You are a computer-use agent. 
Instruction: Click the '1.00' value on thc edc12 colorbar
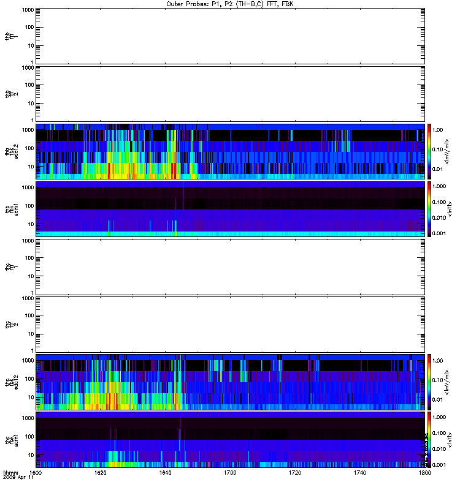(438, 361)
